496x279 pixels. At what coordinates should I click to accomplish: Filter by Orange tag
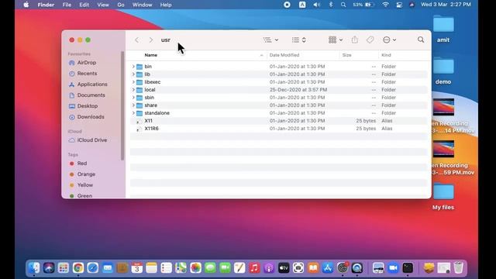(82, 174)
